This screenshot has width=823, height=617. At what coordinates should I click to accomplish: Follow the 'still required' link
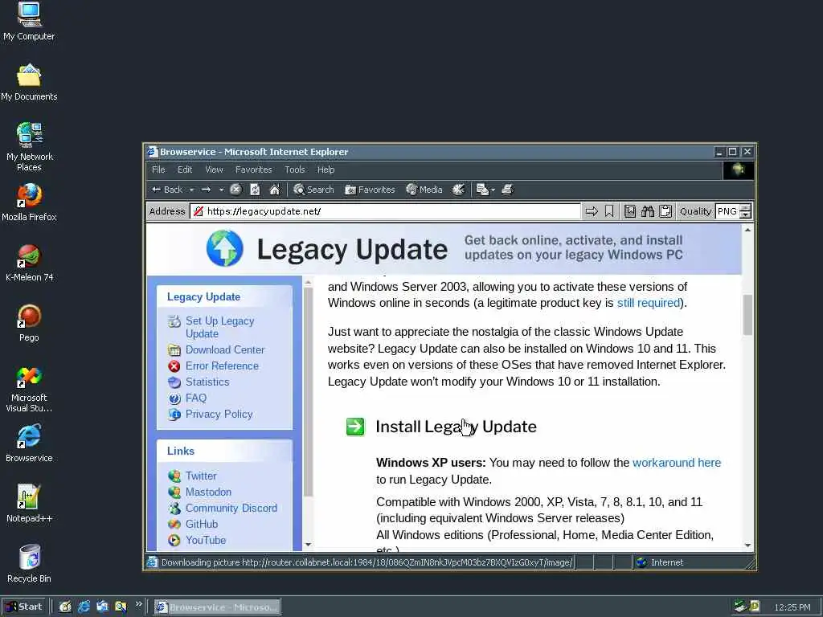point(649,303)
